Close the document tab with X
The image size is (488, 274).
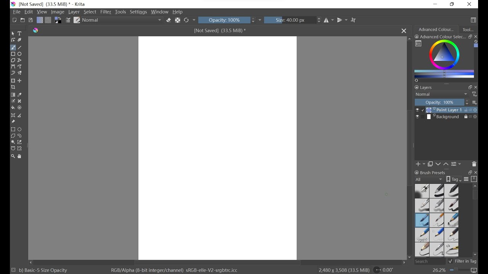[x=404, y=31]
